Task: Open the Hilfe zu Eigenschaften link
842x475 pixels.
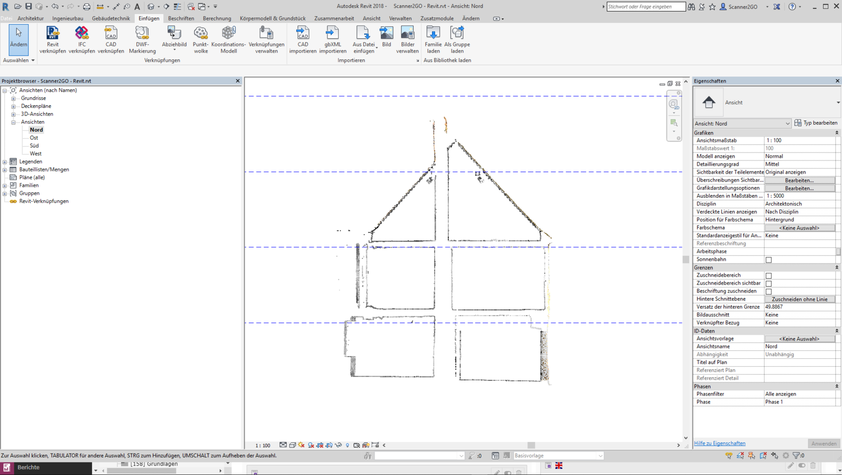Action: 719,443
